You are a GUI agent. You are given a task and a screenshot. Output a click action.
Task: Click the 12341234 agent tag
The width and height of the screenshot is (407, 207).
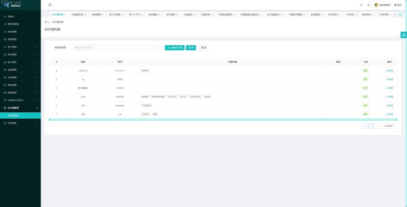[x=172, y=97]
